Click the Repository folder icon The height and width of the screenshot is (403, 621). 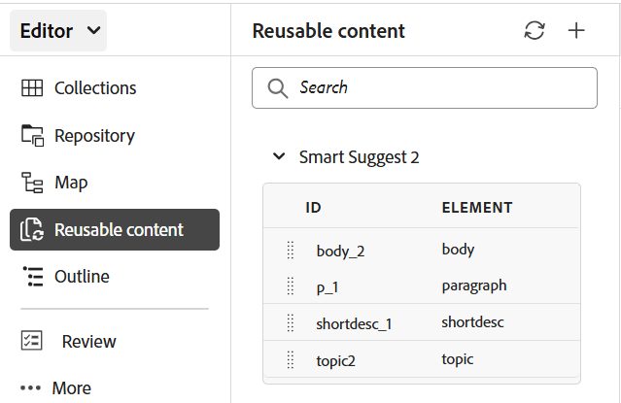coord(32,136)
